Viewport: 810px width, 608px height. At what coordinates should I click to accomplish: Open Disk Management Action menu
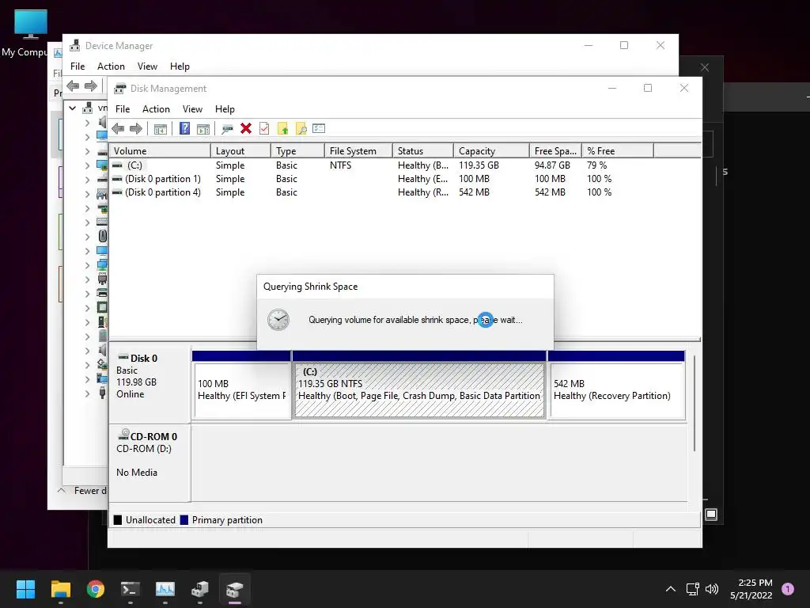[156, 109]
